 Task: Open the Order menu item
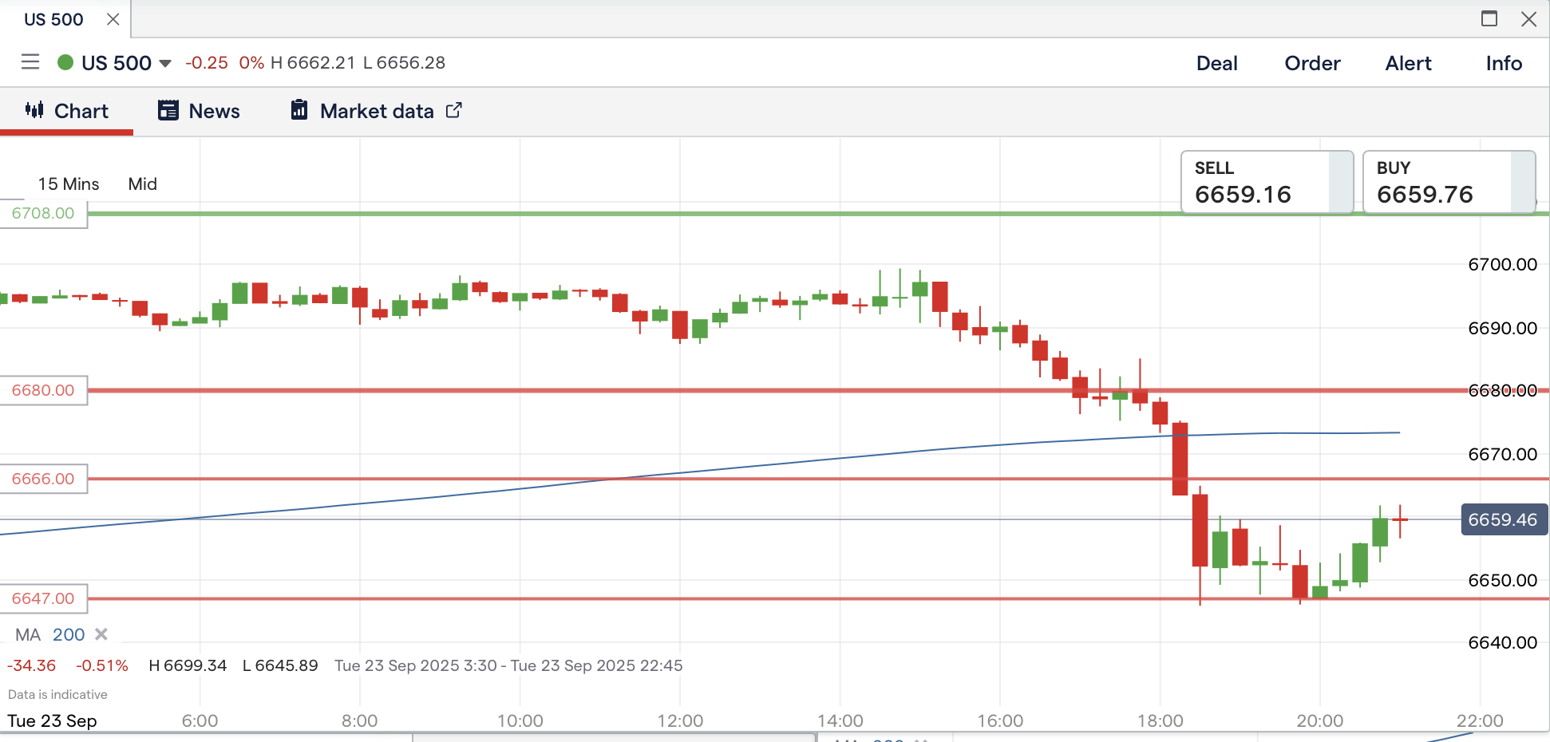tap(1312, 63)
